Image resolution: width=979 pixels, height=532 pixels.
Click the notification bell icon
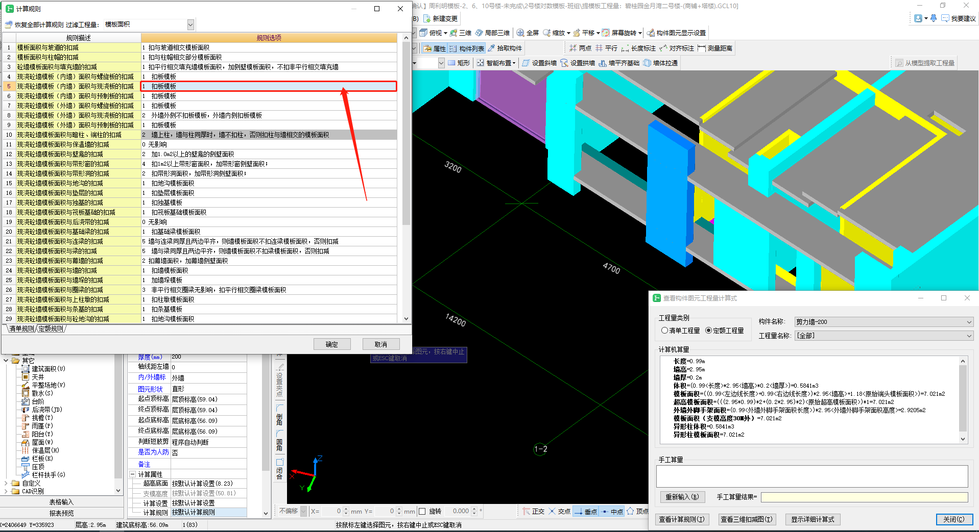(x=934, y=18)
